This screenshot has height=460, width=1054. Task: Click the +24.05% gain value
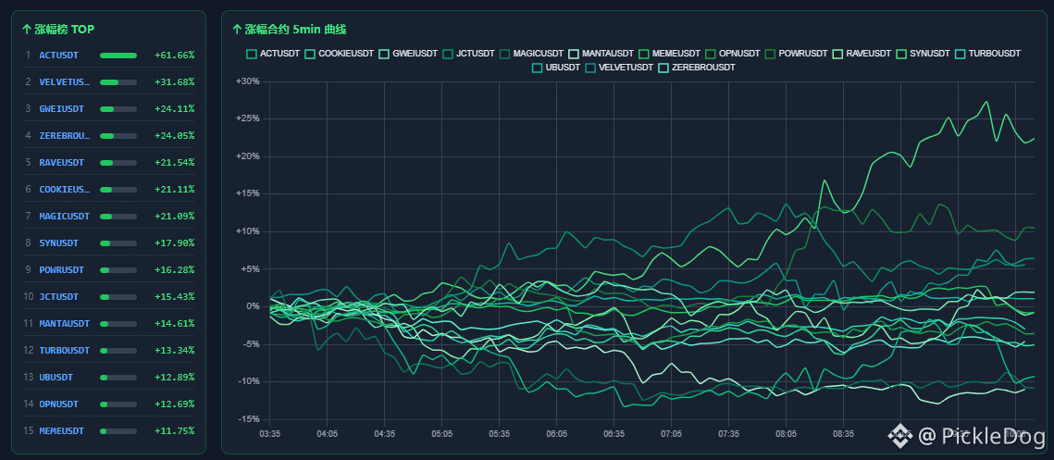click(174, 136)
